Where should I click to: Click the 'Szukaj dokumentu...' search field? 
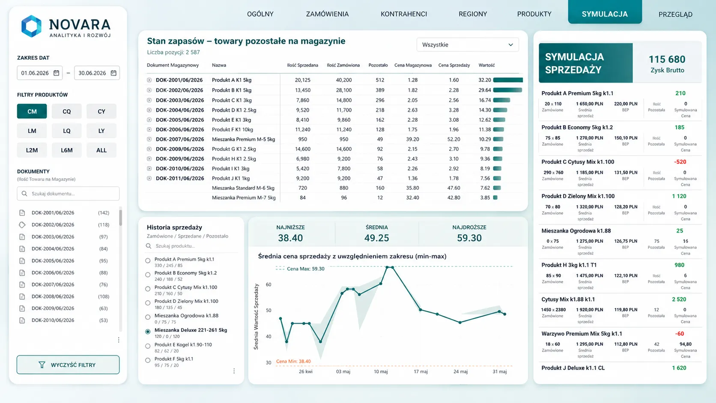point(68,194)
